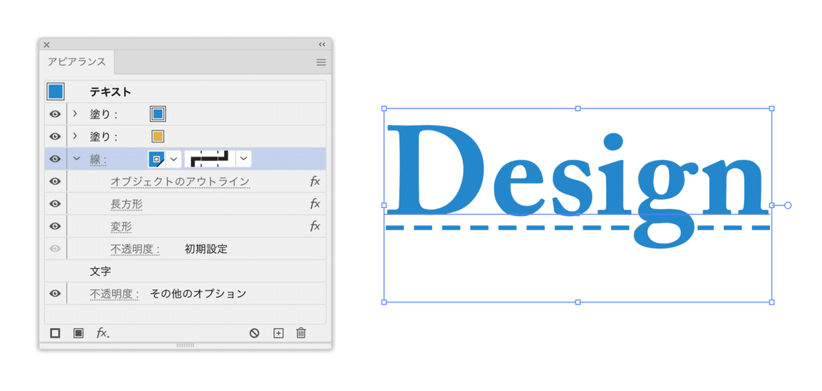This screenshot has width=822, height=391.
Task: Collapse the panel with double-arrow icon
Action: [322, 45]
